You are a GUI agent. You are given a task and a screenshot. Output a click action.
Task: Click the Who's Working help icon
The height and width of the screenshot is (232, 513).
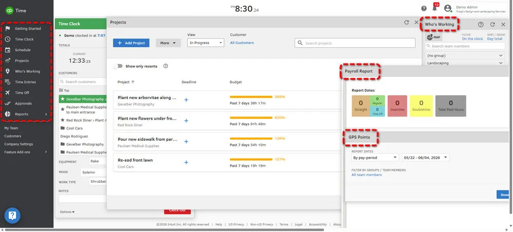click(481, 25)
